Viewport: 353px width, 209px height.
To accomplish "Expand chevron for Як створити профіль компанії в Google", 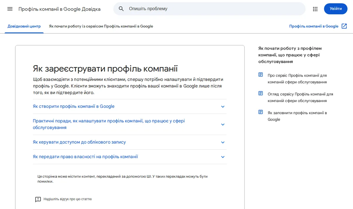I will [223, 107].
